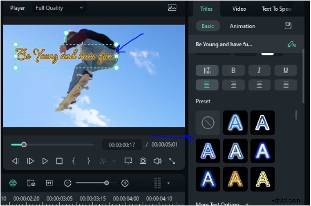This screenshot has height=206, width=311.
Task: Zoom out the timeline with minus
Action: click(68, 183)
